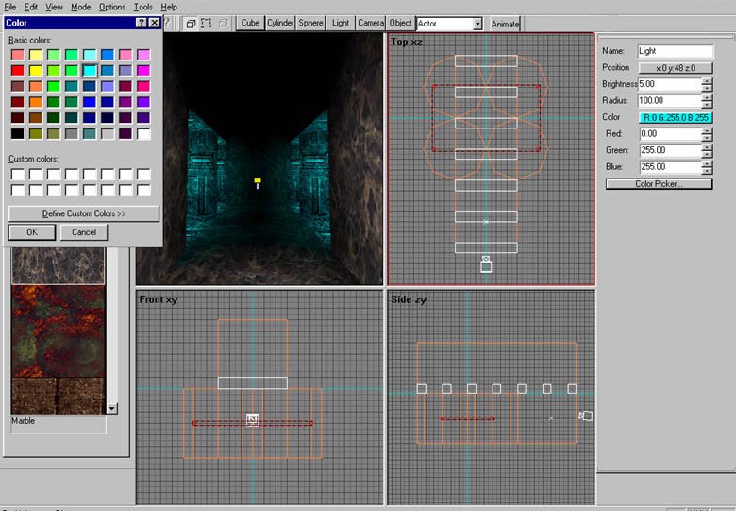The height and width of the screenshot is (511, 736).
Task: Select the white basic color swatch
Action: tap(143, 134)
